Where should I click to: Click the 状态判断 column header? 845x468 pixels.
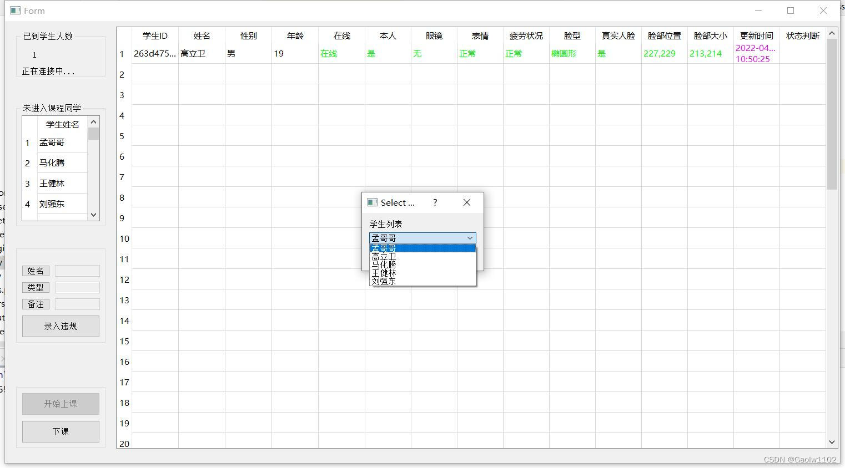pyautogui.click(x=803, y=35)
